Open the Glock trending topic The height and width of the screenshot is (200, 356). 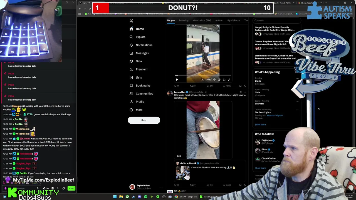pyautogui.click(x=258, y=81)
